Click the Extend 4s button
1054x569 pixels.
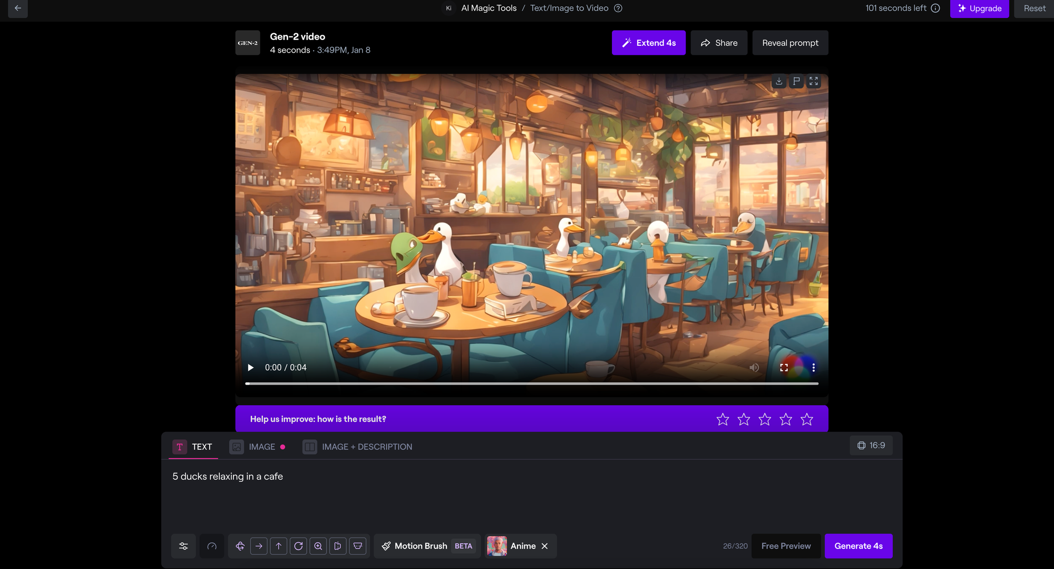(x=648, y=43)
